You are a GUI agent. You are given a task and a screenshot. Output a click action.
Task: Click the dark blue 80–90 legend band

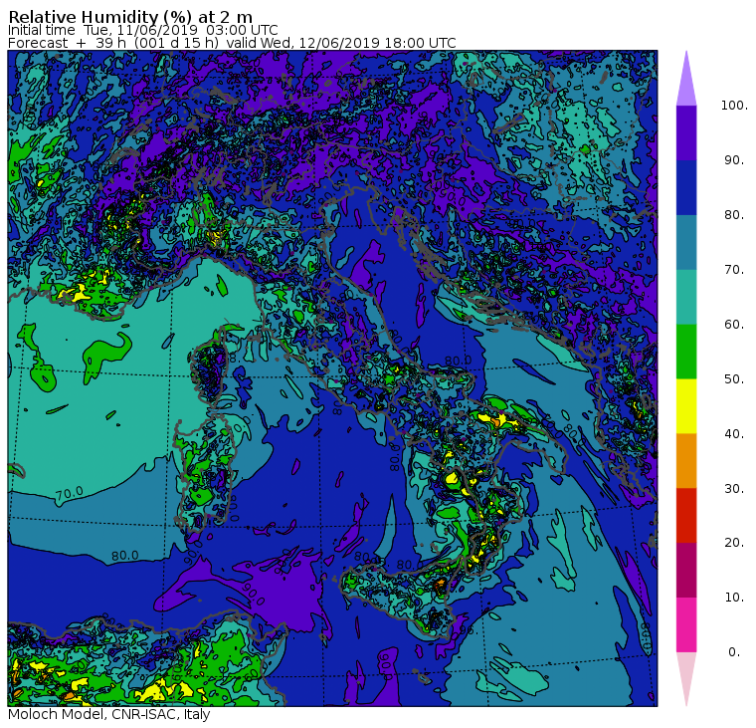686,187
